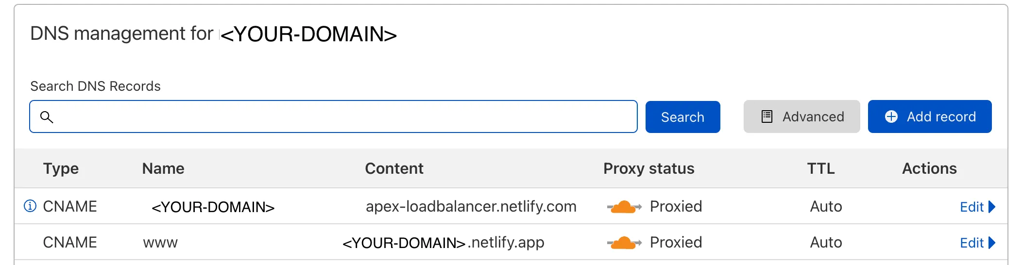This screenshot has height=265, width=1023.
Task: Click the Add record button label
Action: pyautogui.click(x=941, y=116)
